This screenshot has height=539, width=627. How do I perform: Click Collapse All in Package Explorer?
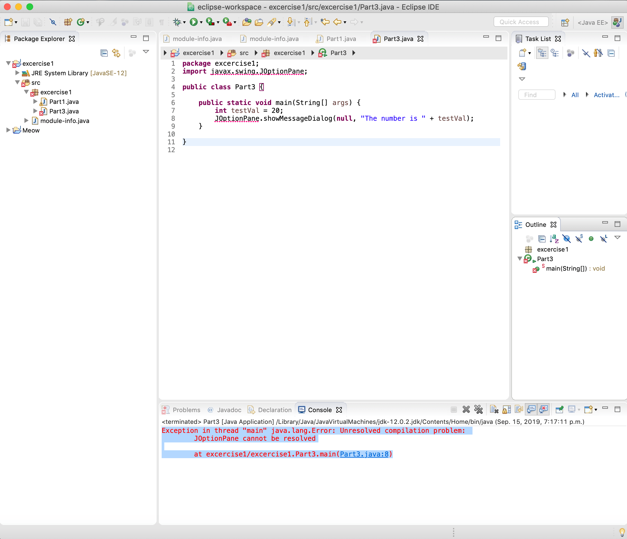click(104, 53)
